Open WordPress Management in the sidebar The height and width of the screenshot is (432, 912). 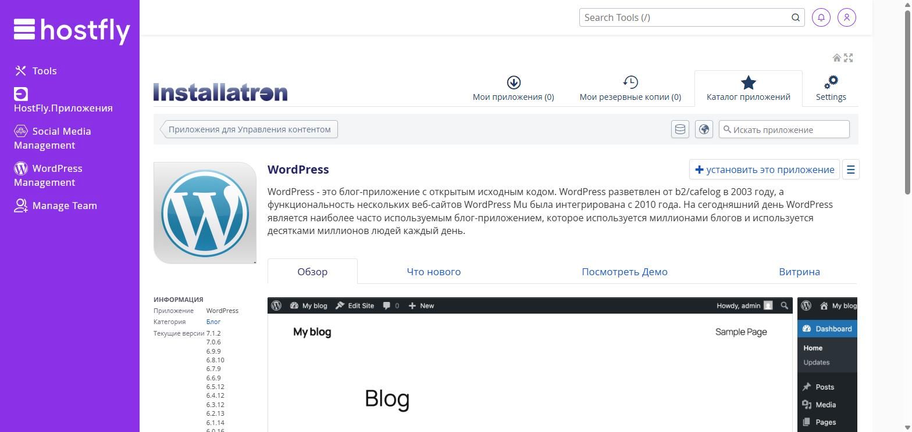48,175
